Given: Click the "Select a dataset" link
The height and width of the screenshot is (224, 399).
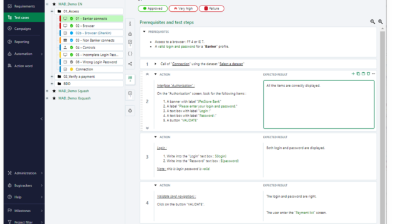Looking at the screenshot, I should [x=231, y=64].
